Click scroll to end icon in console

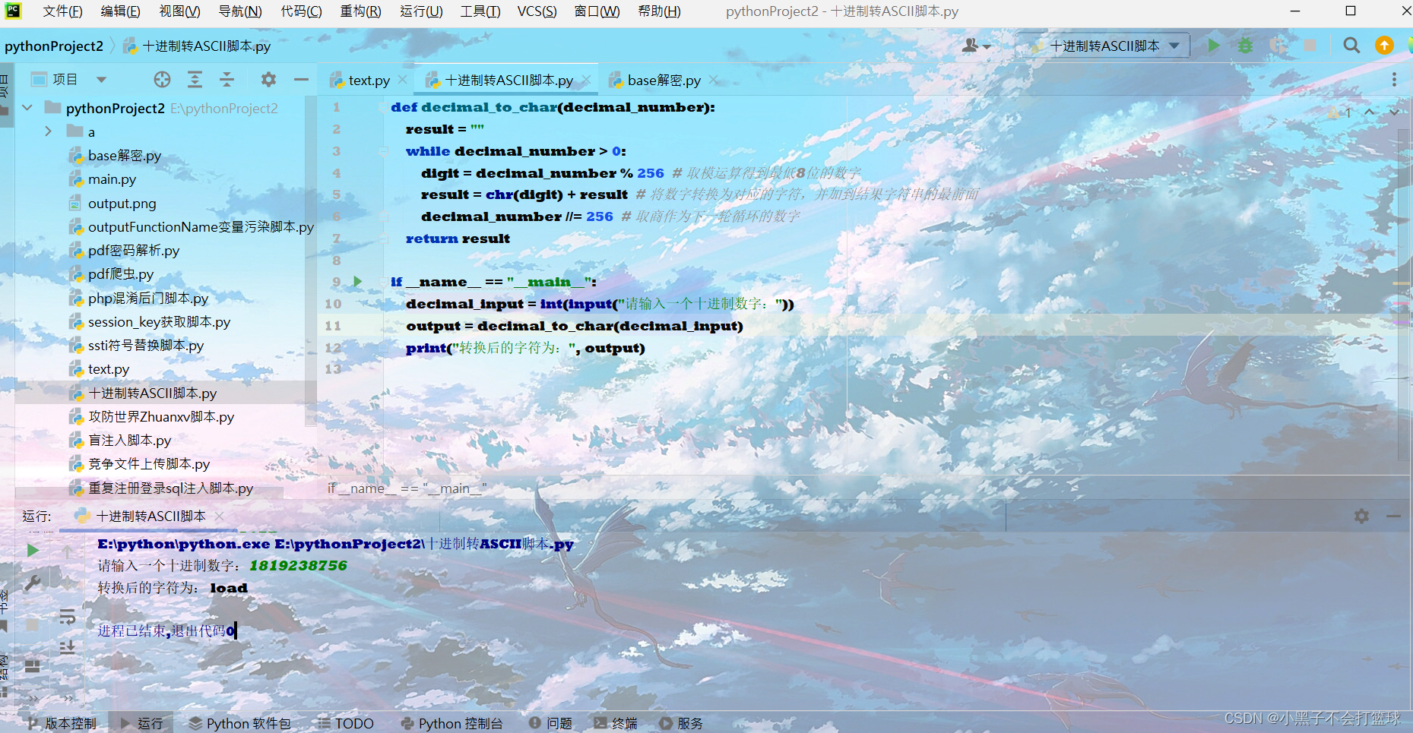pyautogui.click(x=68, y=648)
